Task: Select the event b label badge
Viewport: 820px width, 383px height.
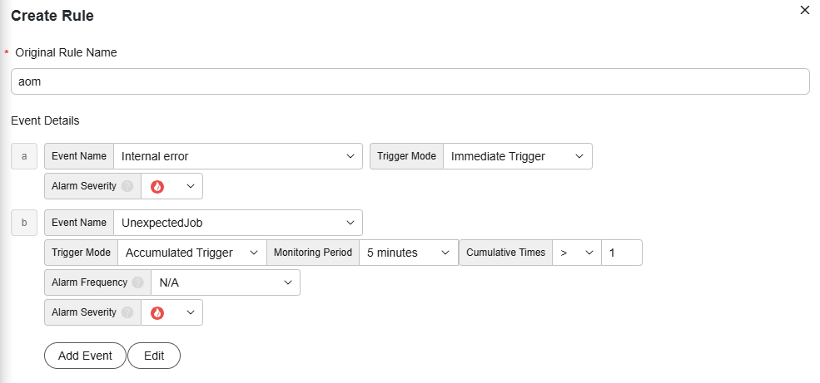Action: (x=24, y=223)
